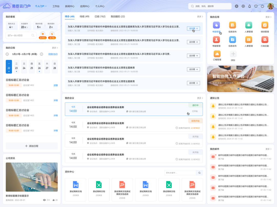Click the header search field 流程、快讯、通知等
The image size is (277, 207).
(x=210, y=6)
